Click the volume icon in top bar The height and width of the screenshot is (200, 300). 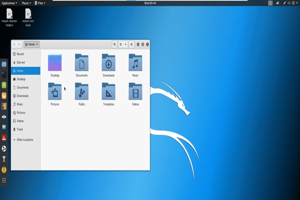[289, 3]
